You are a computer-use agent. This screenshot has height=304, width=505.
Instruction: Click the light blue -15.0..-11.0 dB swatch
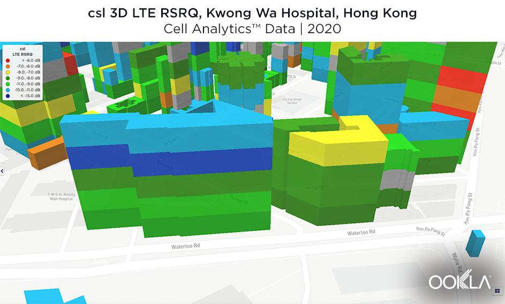point(7,90)
